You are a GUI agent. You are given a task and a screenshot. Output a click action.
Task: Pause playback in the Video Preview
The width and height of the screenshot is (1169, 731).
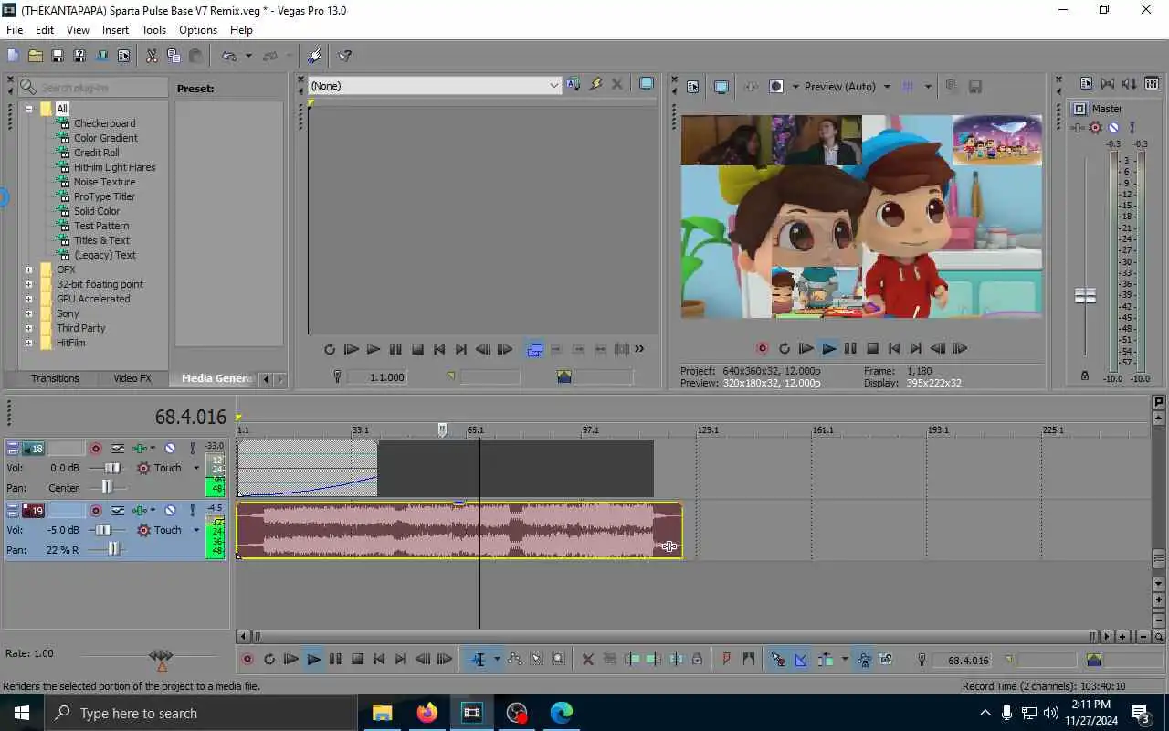850,348
